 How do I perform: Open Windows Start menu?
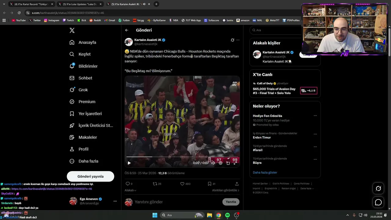click(x=155, y=215)
